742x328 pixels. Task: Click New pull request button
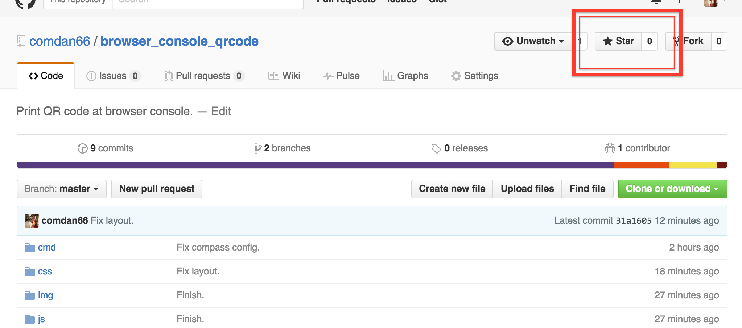(x=157, y=189)
